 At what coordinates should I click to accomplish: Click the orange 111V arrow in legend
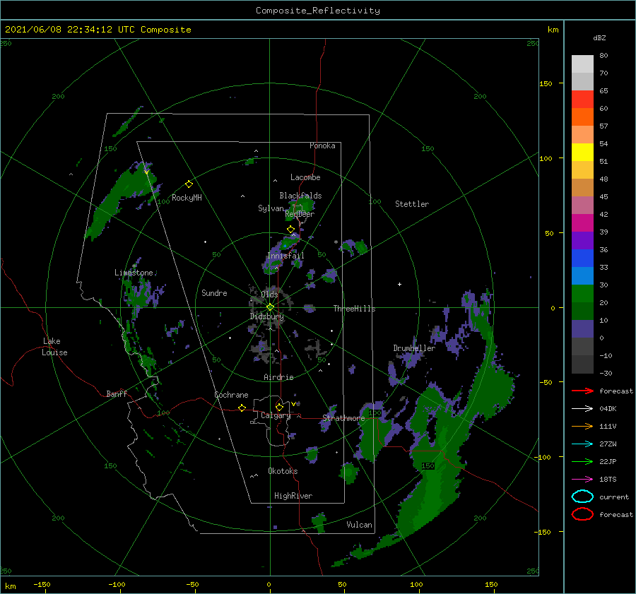point(582,426)
